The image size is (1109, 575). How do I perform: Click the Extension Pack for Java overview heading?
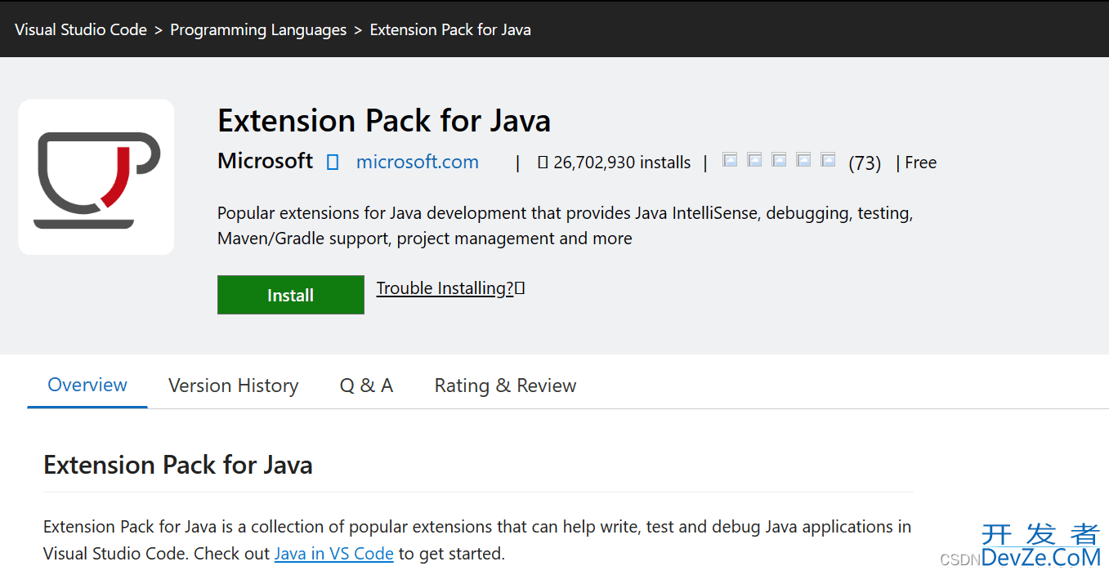pyautogui.click(x=178, y=465)
